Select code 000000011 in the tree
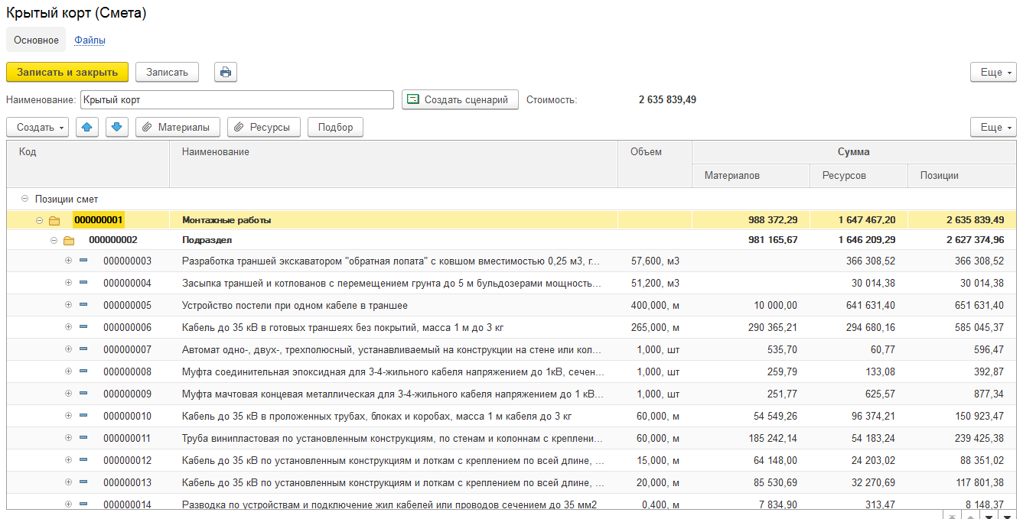The width and height of the screenshot is (1023, 519). point(128,439)
